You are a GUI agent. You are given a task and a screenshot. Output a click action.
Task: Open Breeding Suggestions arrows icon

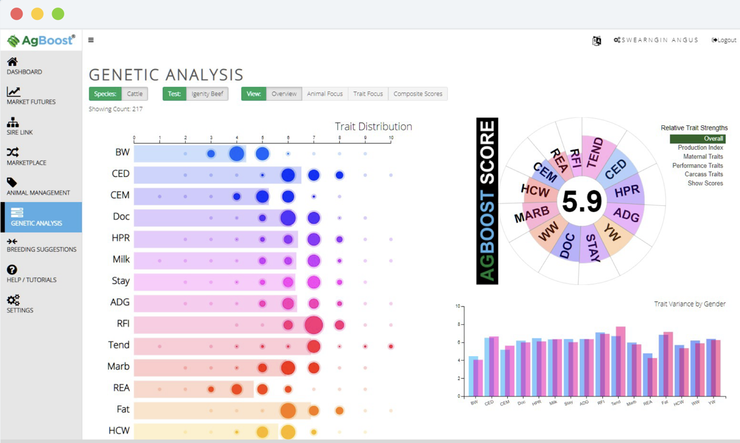[13, 242]
